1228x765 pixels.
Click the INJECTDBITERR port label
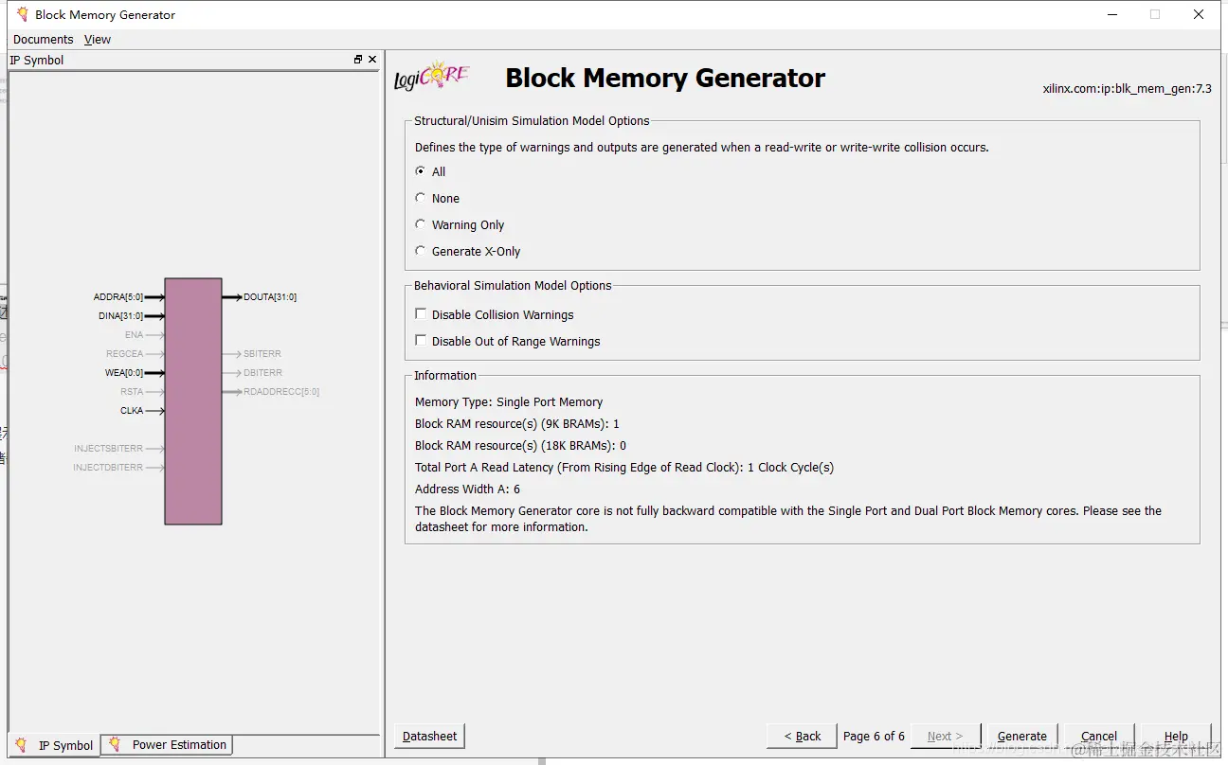coord(108,468)
